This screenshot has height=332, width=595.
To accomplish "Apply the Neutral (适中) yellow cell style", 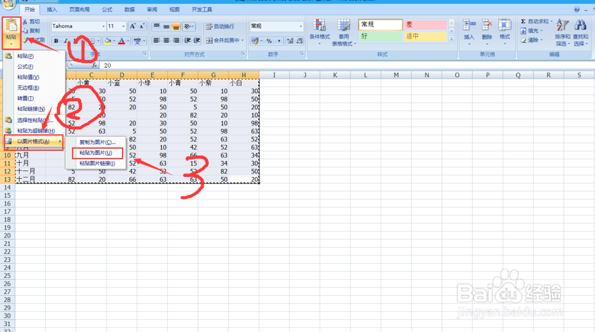I will [425, 36].
